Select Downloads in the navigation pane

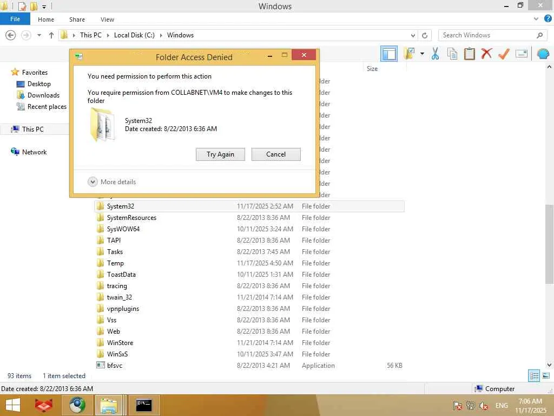[43, 95]
